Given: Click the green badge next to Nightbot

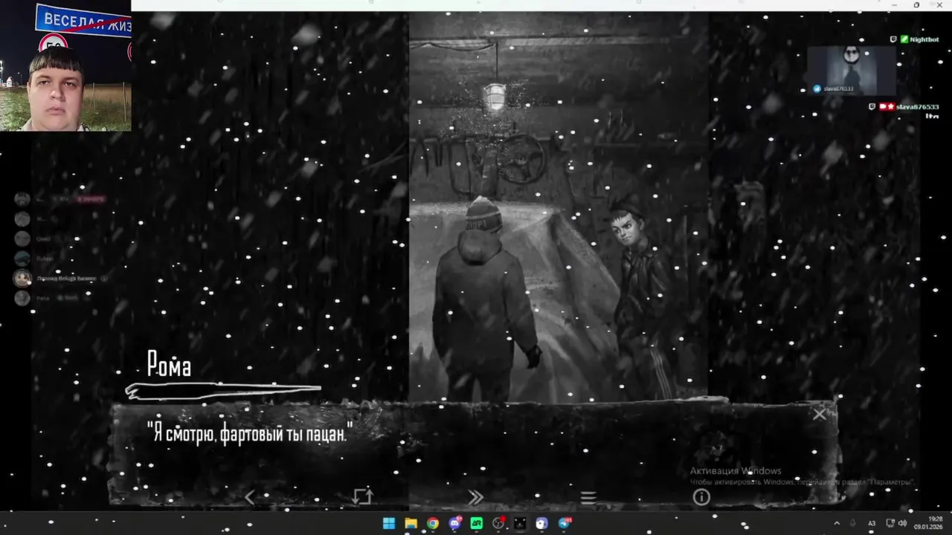Looking at the screenshot, I should pyautogui.click(x=904, y=39).
